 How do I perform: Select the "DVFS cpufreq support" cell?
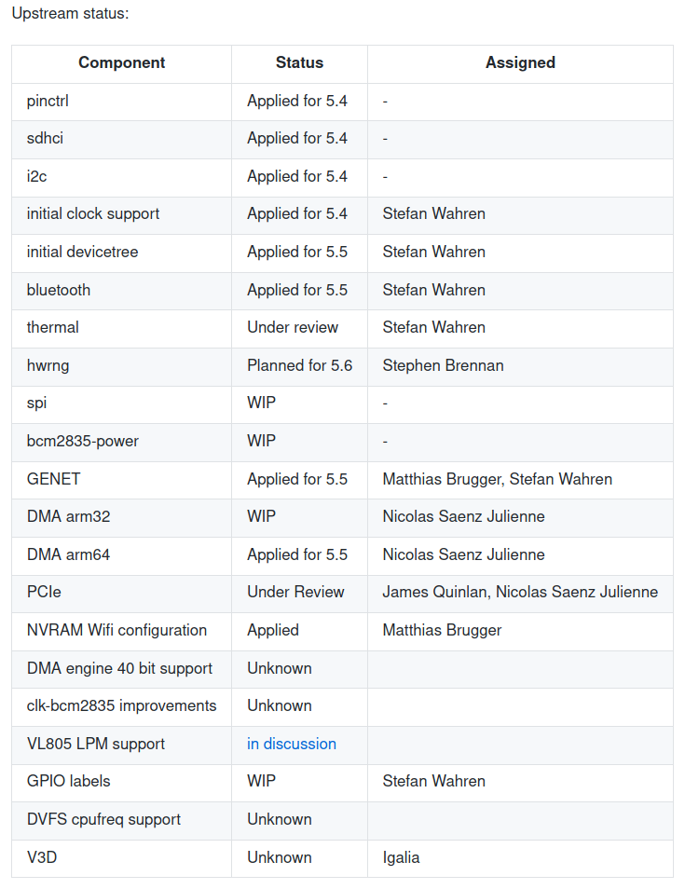pos(103,819)
